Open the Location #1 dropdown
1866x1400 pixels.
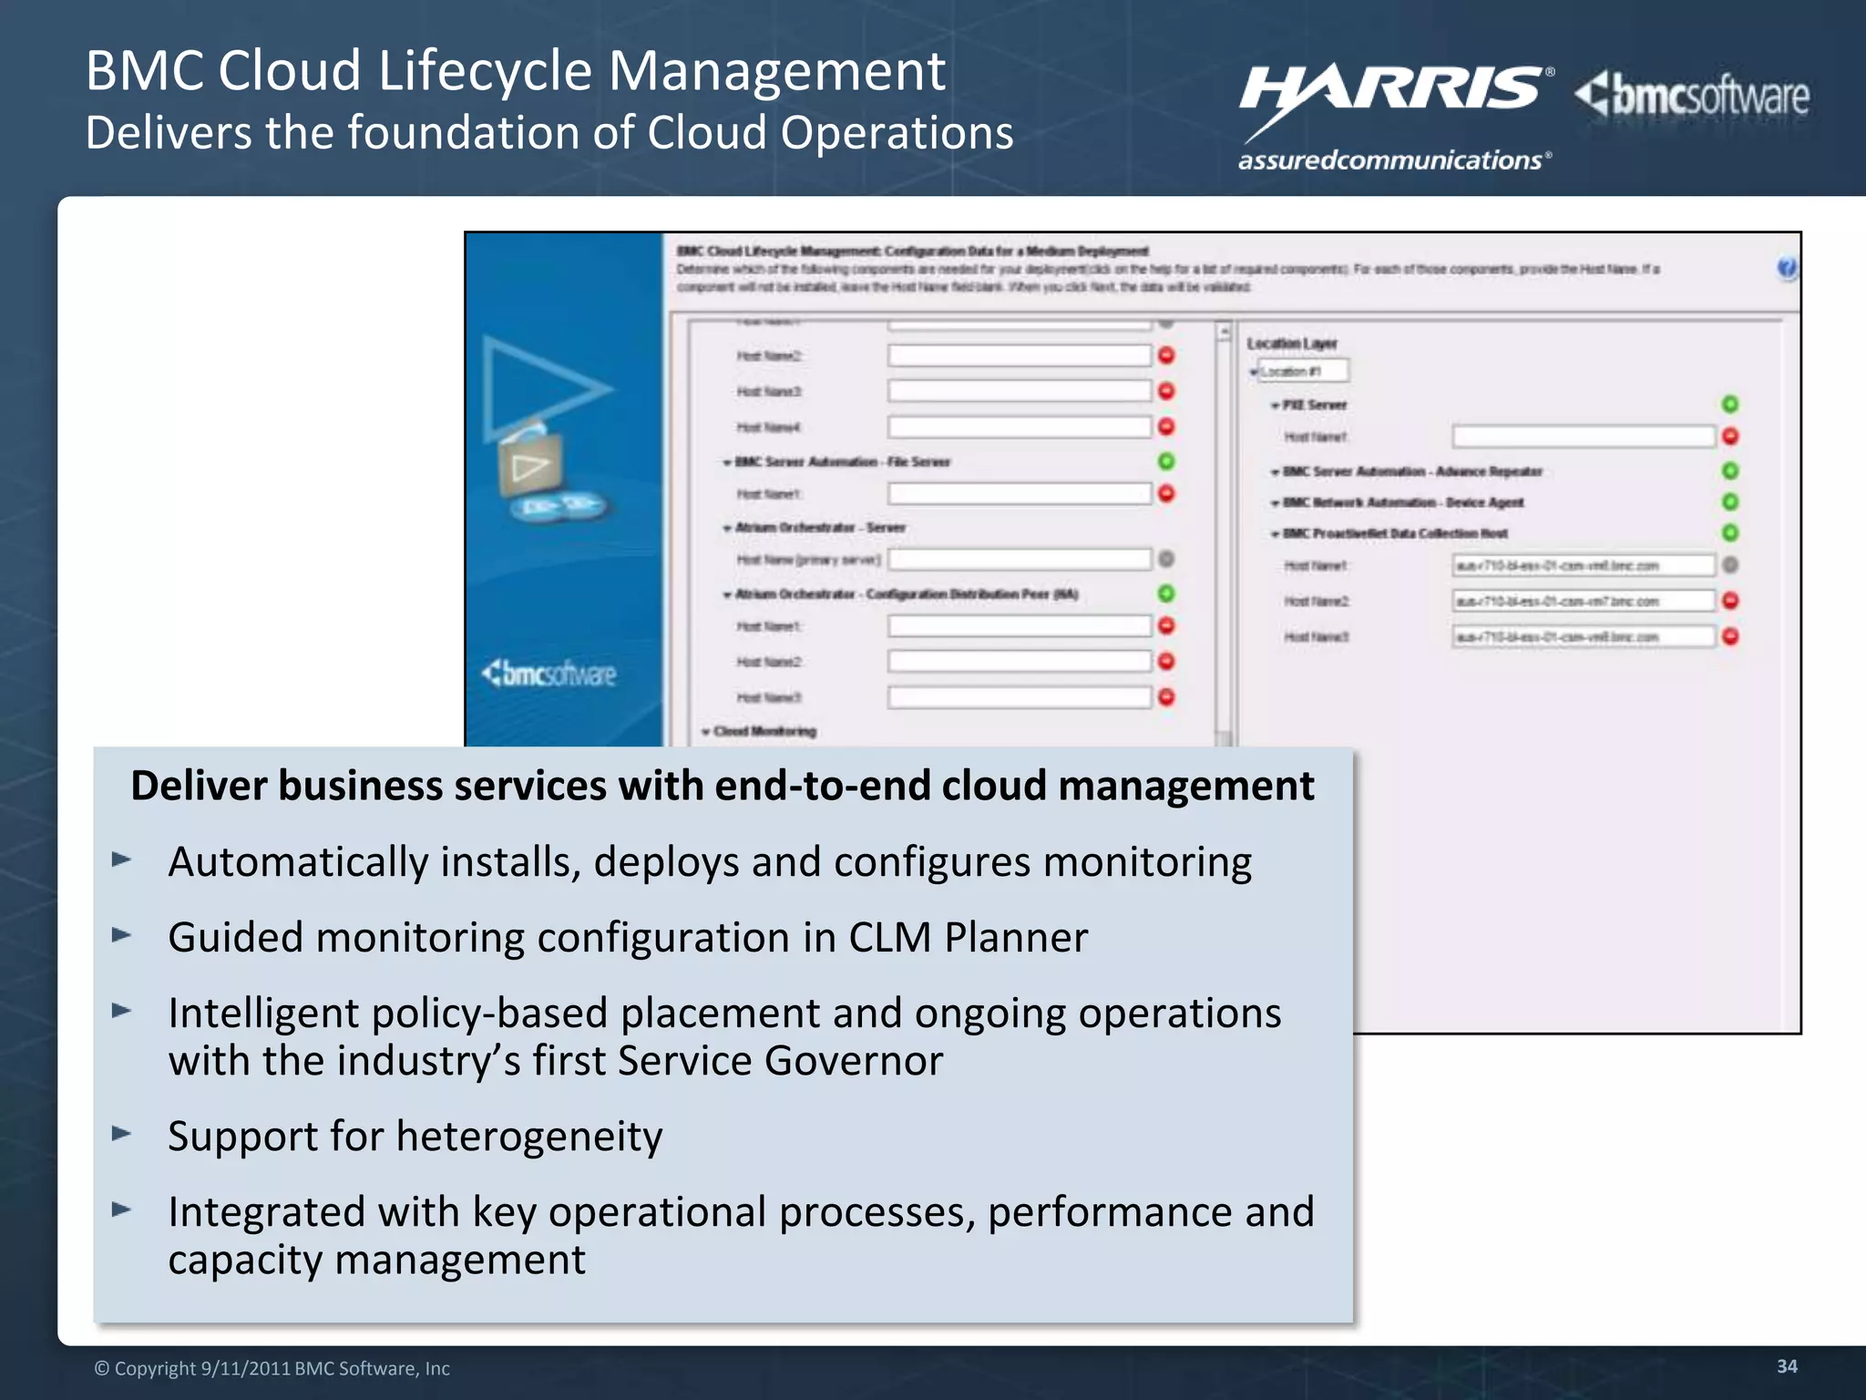point(1301,371)
